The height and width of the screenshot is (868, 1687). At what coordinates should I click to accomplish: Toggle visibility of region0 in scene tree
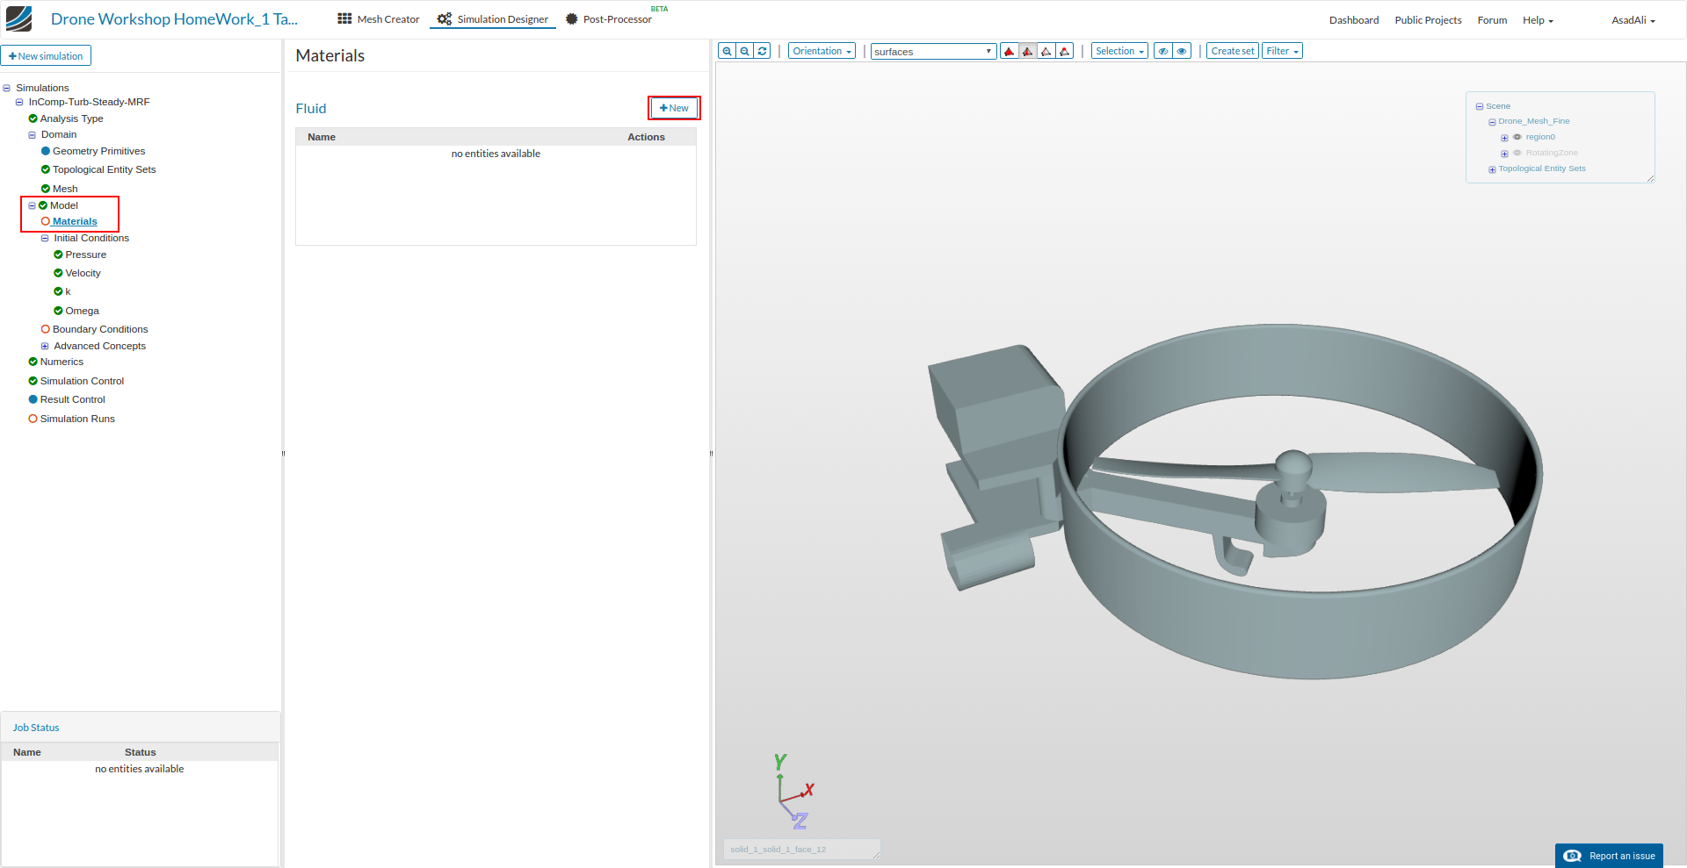coord(1517,137)
